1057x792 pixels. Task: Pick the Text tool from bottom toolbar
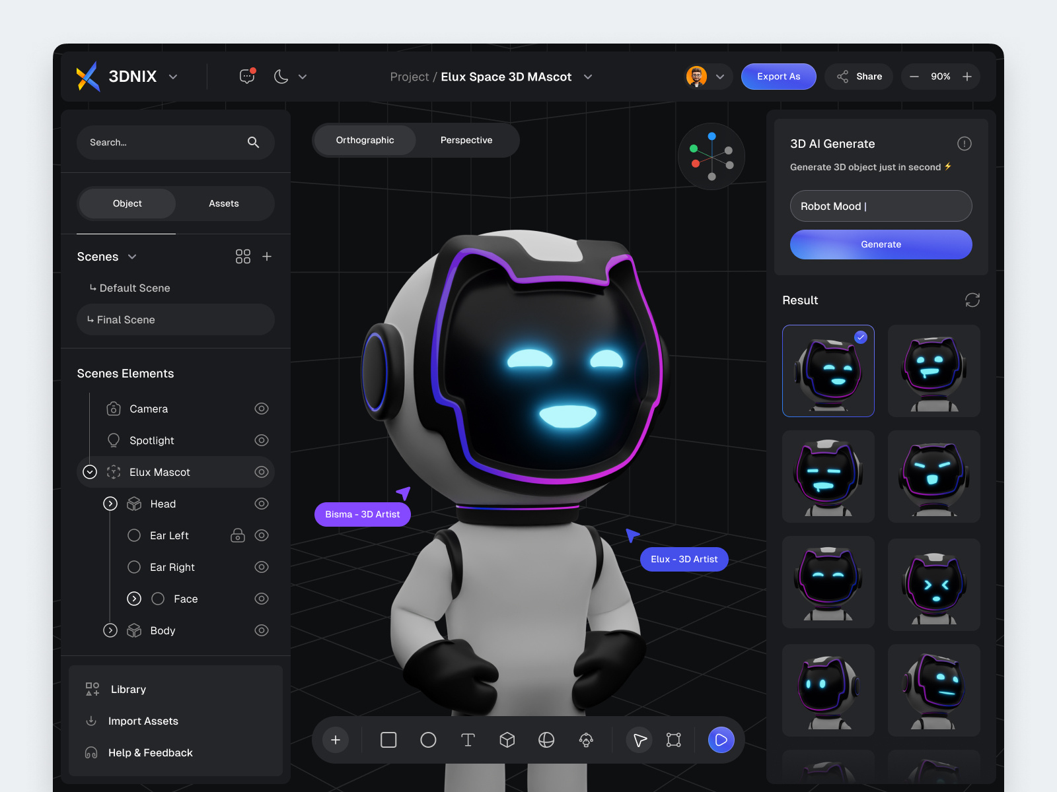tap(468, 740)
